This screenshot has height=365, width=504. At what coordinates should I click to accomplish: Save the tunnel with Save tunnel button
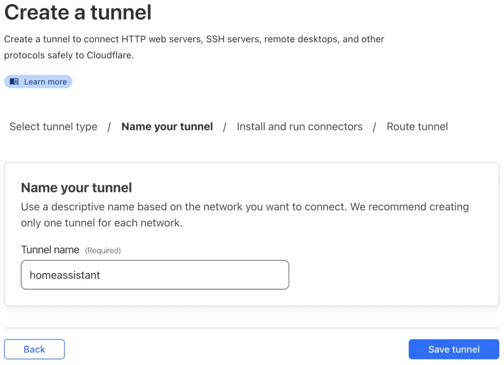pyautogui.click(x=454, y=349)
